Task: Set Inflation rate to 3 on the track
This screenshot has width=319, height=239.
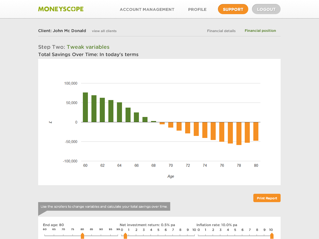Action: 220,236
